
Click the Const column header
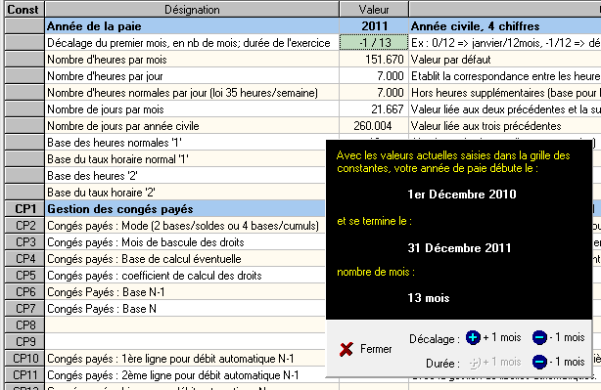(23, 9)
